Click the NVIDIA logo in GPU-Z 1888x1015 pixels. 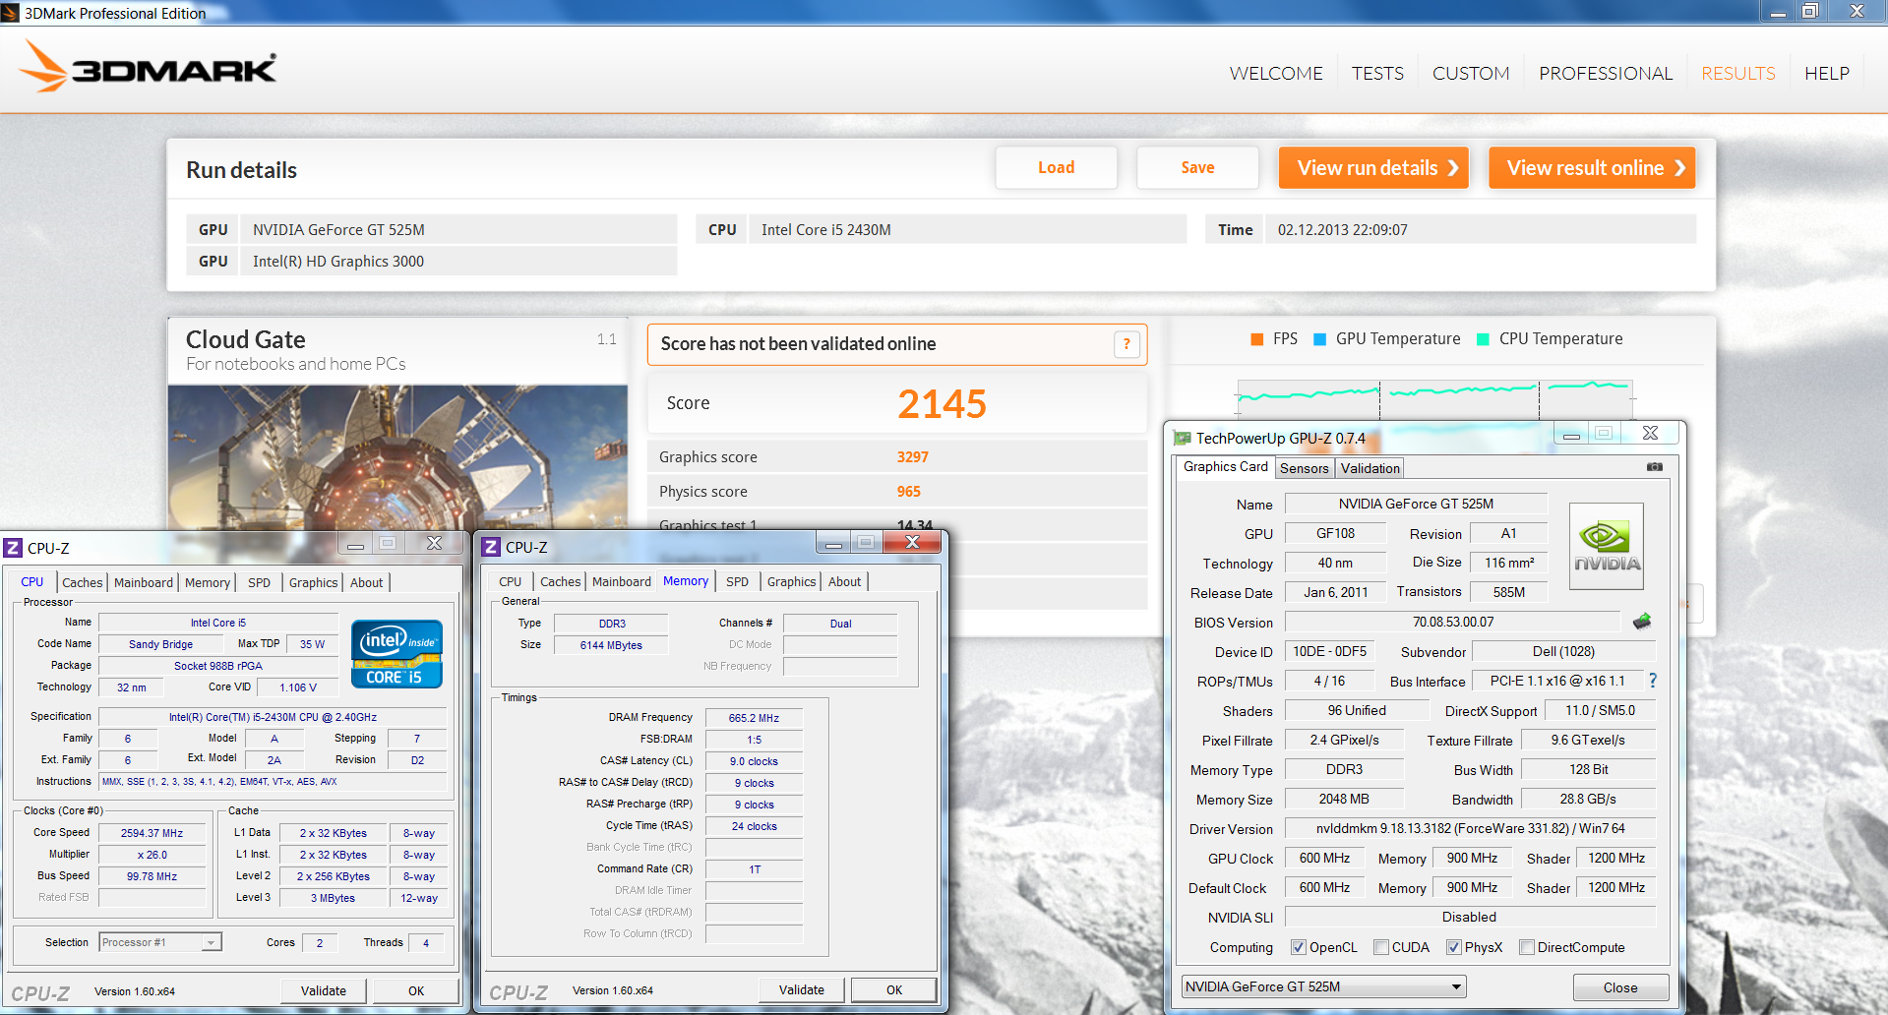pos(1606,547)
